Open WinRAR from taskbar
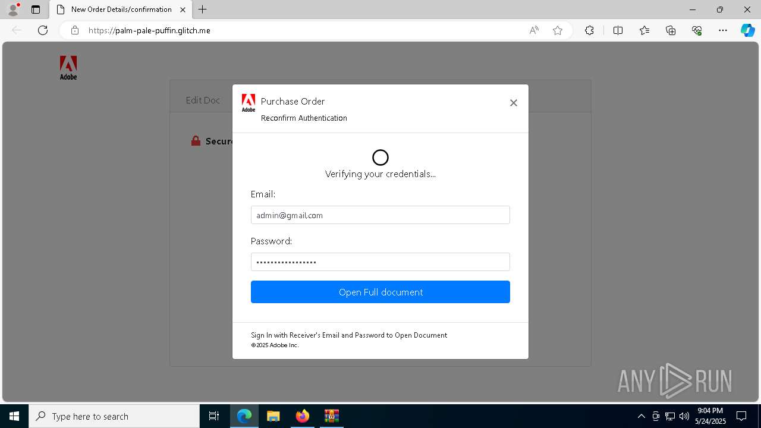Viewport: 761px width, 428px height. click(331, 416)
